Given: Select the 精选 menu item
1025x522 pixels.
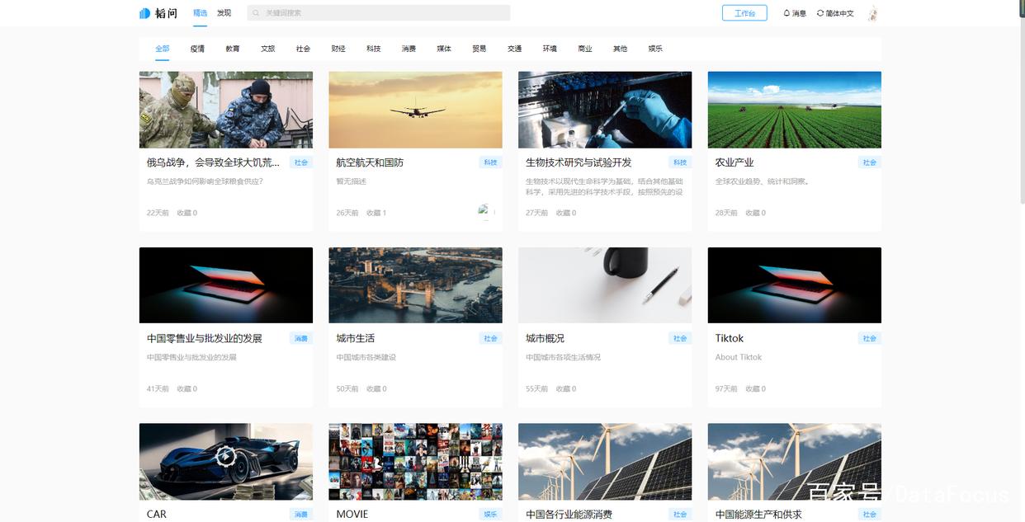Looking at the screenshot, I should tap(200, 12).
